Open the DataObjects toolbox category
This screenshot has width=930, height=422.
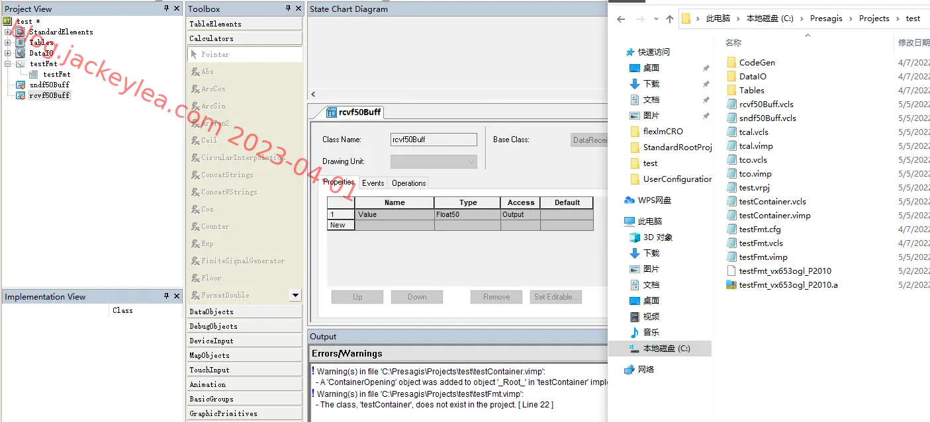(x=245, y=312)
